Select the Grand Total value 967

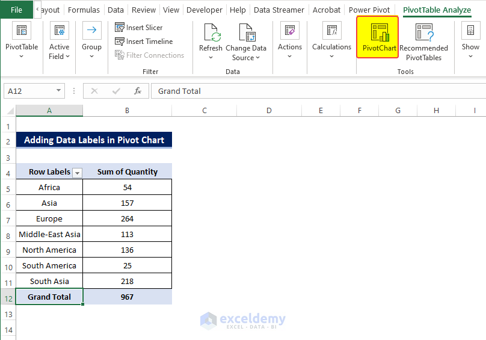click(x=127, y=297)
